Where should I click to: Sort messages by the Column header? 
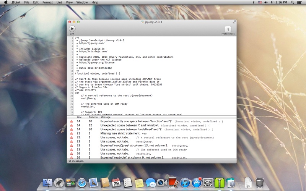point(94,117)
